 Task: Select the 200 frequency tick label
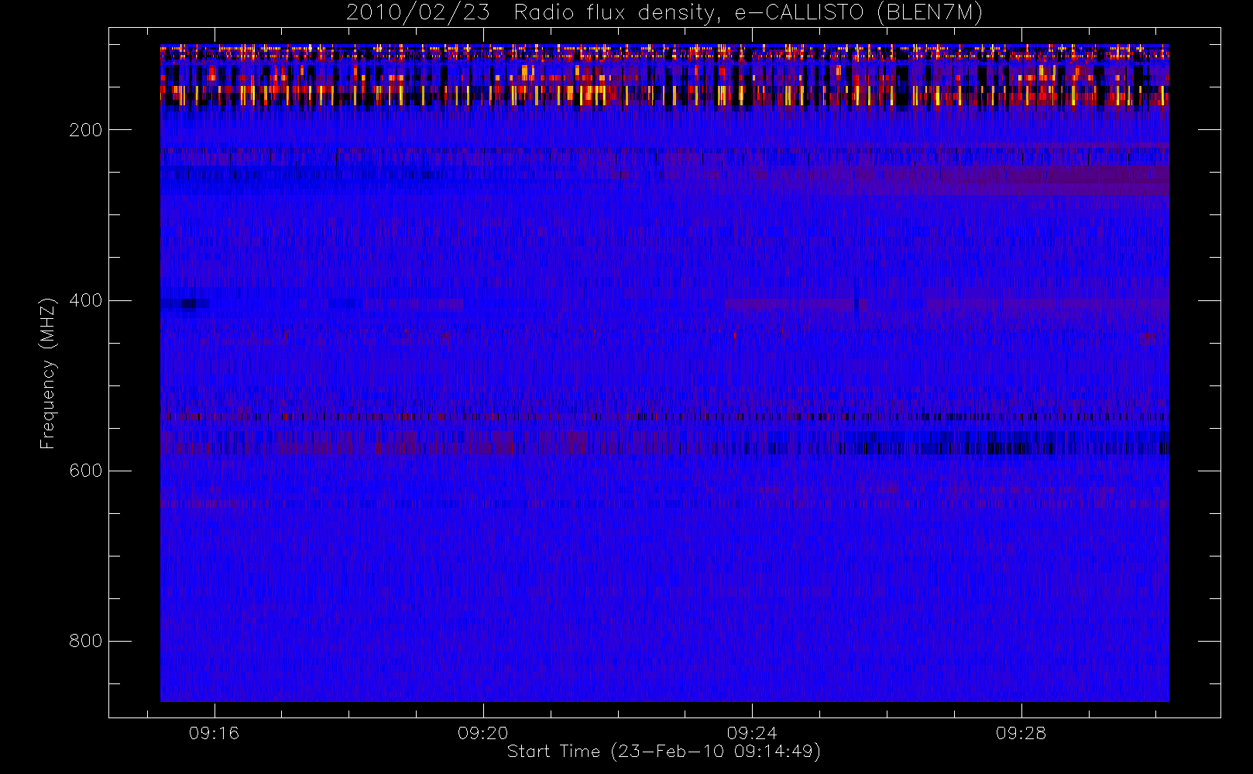pos(86,130)
